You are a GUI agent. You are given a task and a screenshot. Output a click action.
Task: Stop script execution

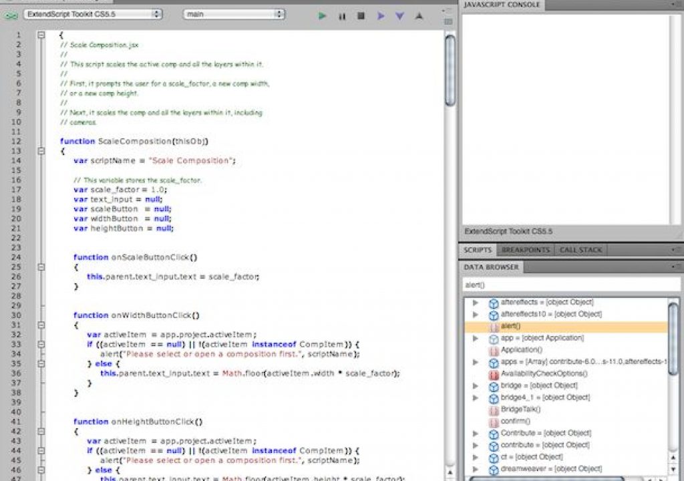coord(361,16)
